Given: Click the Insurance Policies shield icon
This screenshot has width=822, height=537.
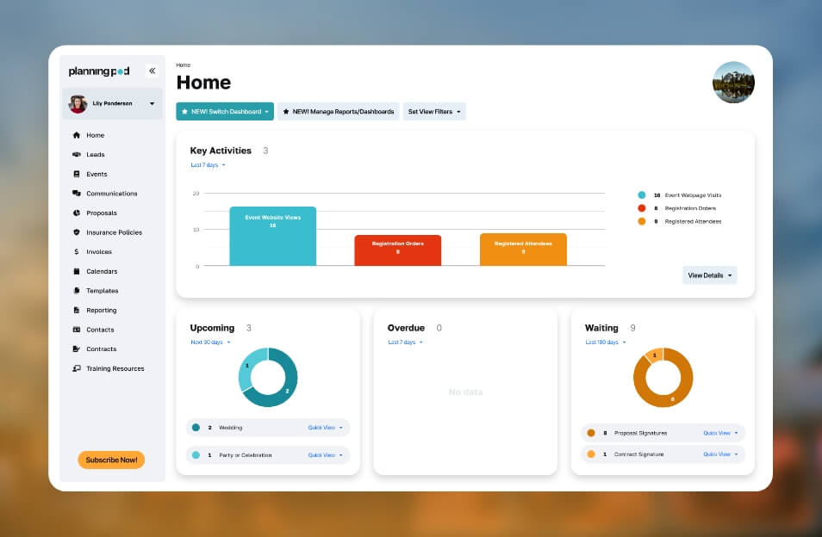Looking at the screenshot, I should [x=77, y=231].
